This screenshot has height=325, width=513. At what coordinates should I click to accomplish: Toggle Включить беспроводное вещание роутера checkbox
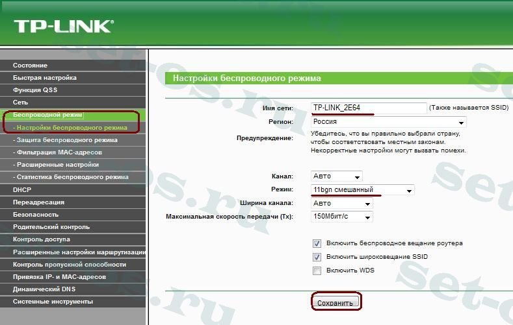[x=317, y=243]
